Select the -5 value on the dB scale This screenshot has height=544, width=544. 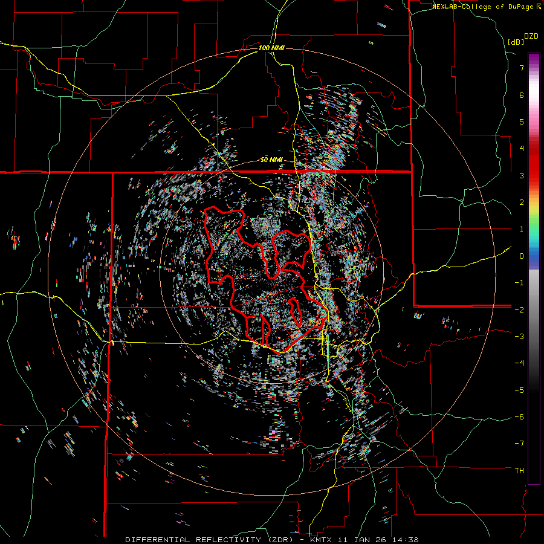tap(519, 390)
